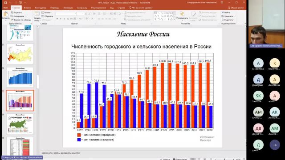Click the align text left button

point(99,19)
